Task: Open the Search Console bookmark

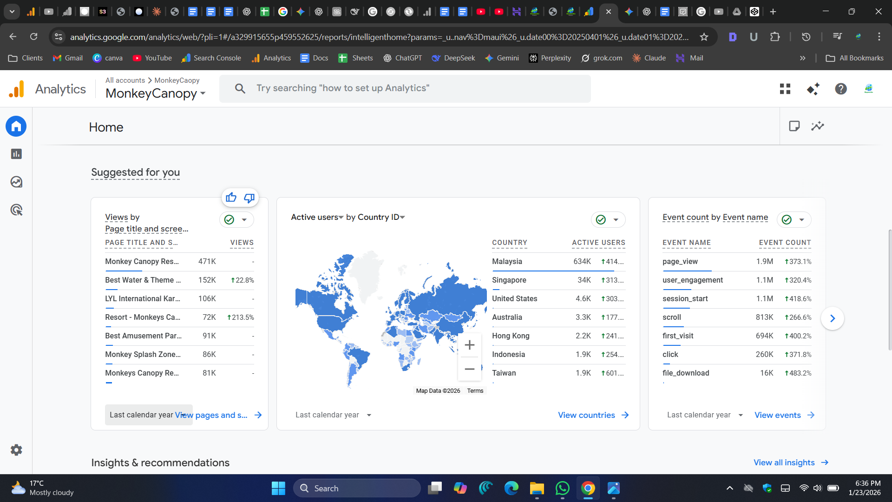Action: pyautogui.click(x=211, y=58)
